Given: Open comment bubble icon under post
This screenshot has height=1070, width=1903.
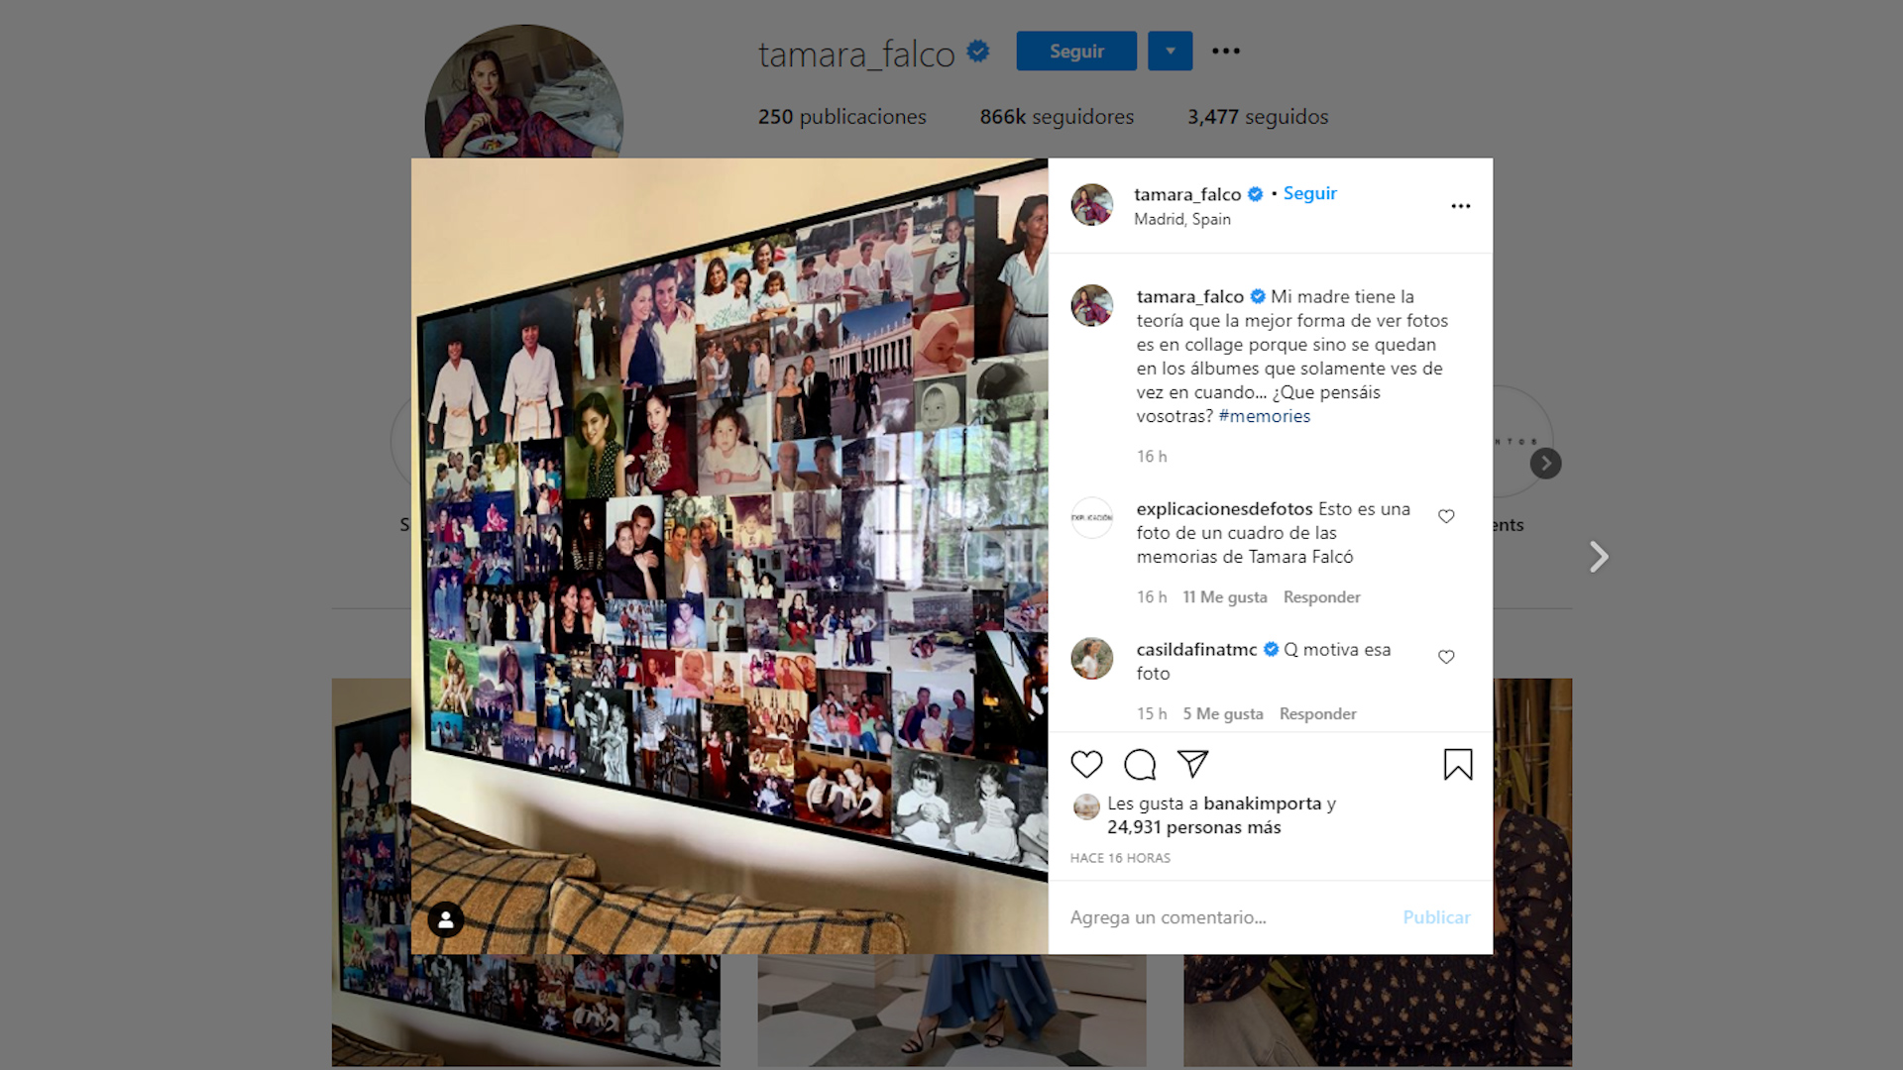Looking at the screenshot, I should 1140,764.
